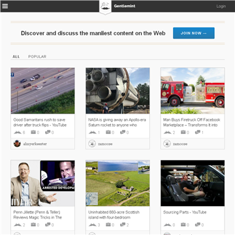This screenshot has height=235, width=235.
Task: Click briefcase icon on Penn Jillette post
Action: point(33,225)
